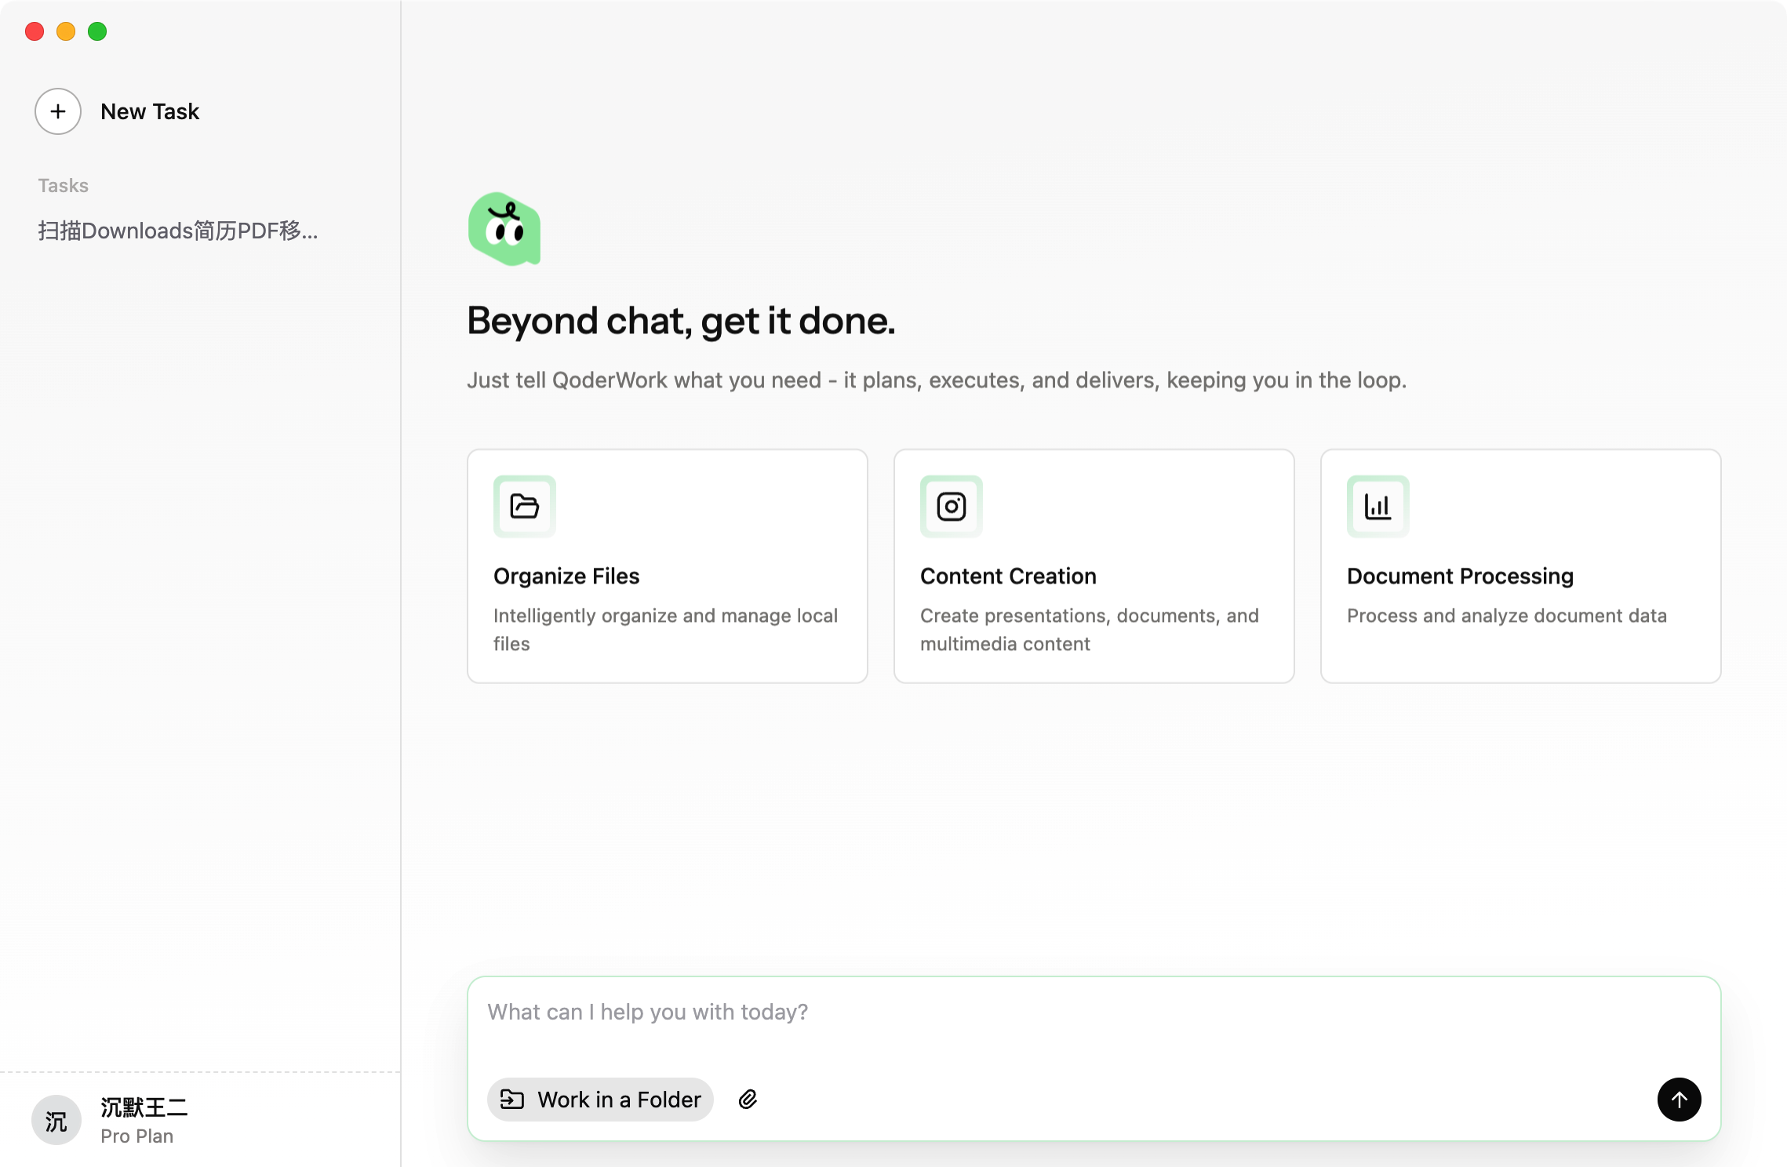1787x1167 pixels.
Task: Open the 沉默王二 account menu
Action: (x=144, y=1107)
